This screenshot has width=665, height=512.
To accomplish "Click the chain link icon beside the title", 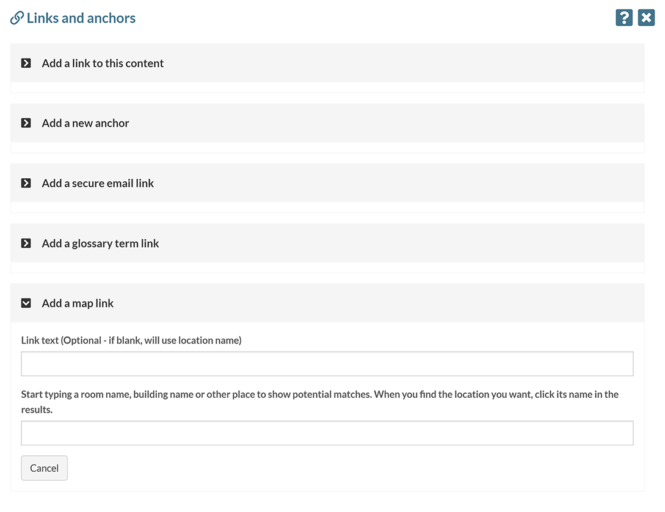I will click(17, 18).
